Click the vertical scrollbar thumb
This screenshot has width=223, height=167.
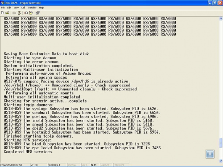click(221, 143)
